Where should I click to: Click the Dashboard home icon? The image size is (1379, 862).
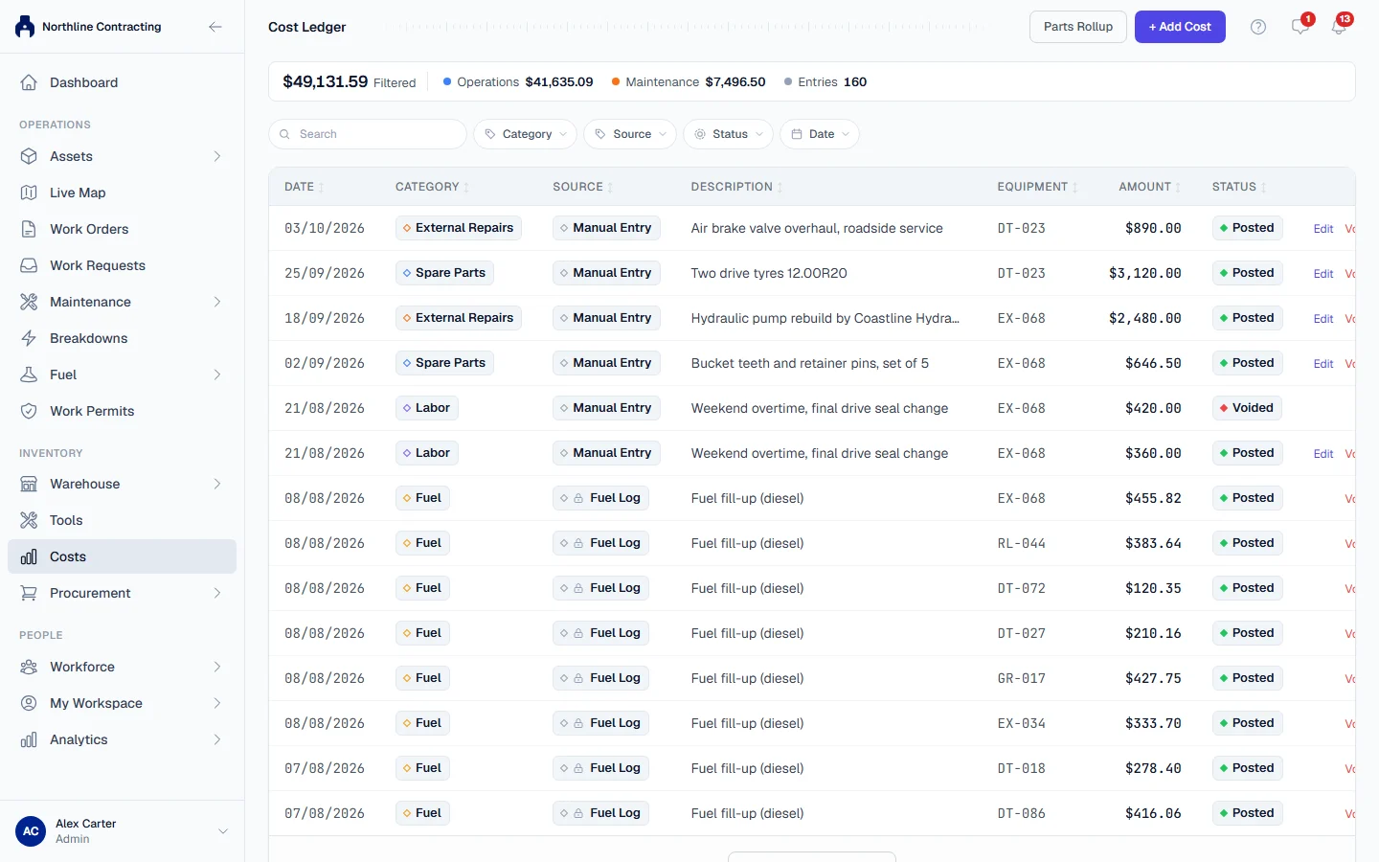(29, 82)
